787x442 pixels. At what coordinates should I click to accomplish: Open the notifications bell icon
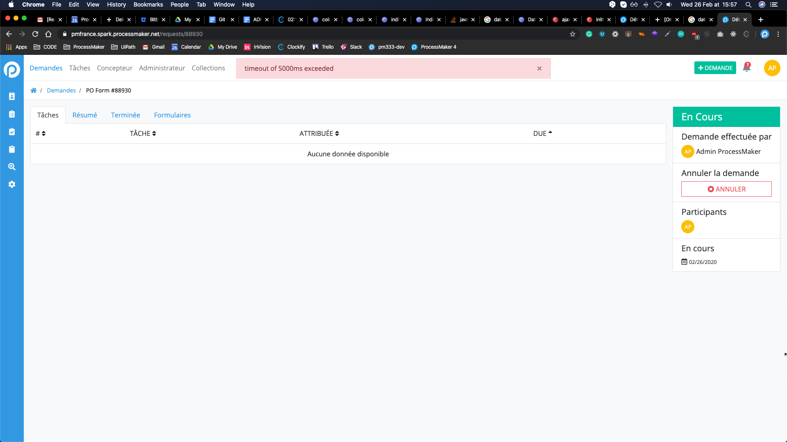(x=746, y=68)
